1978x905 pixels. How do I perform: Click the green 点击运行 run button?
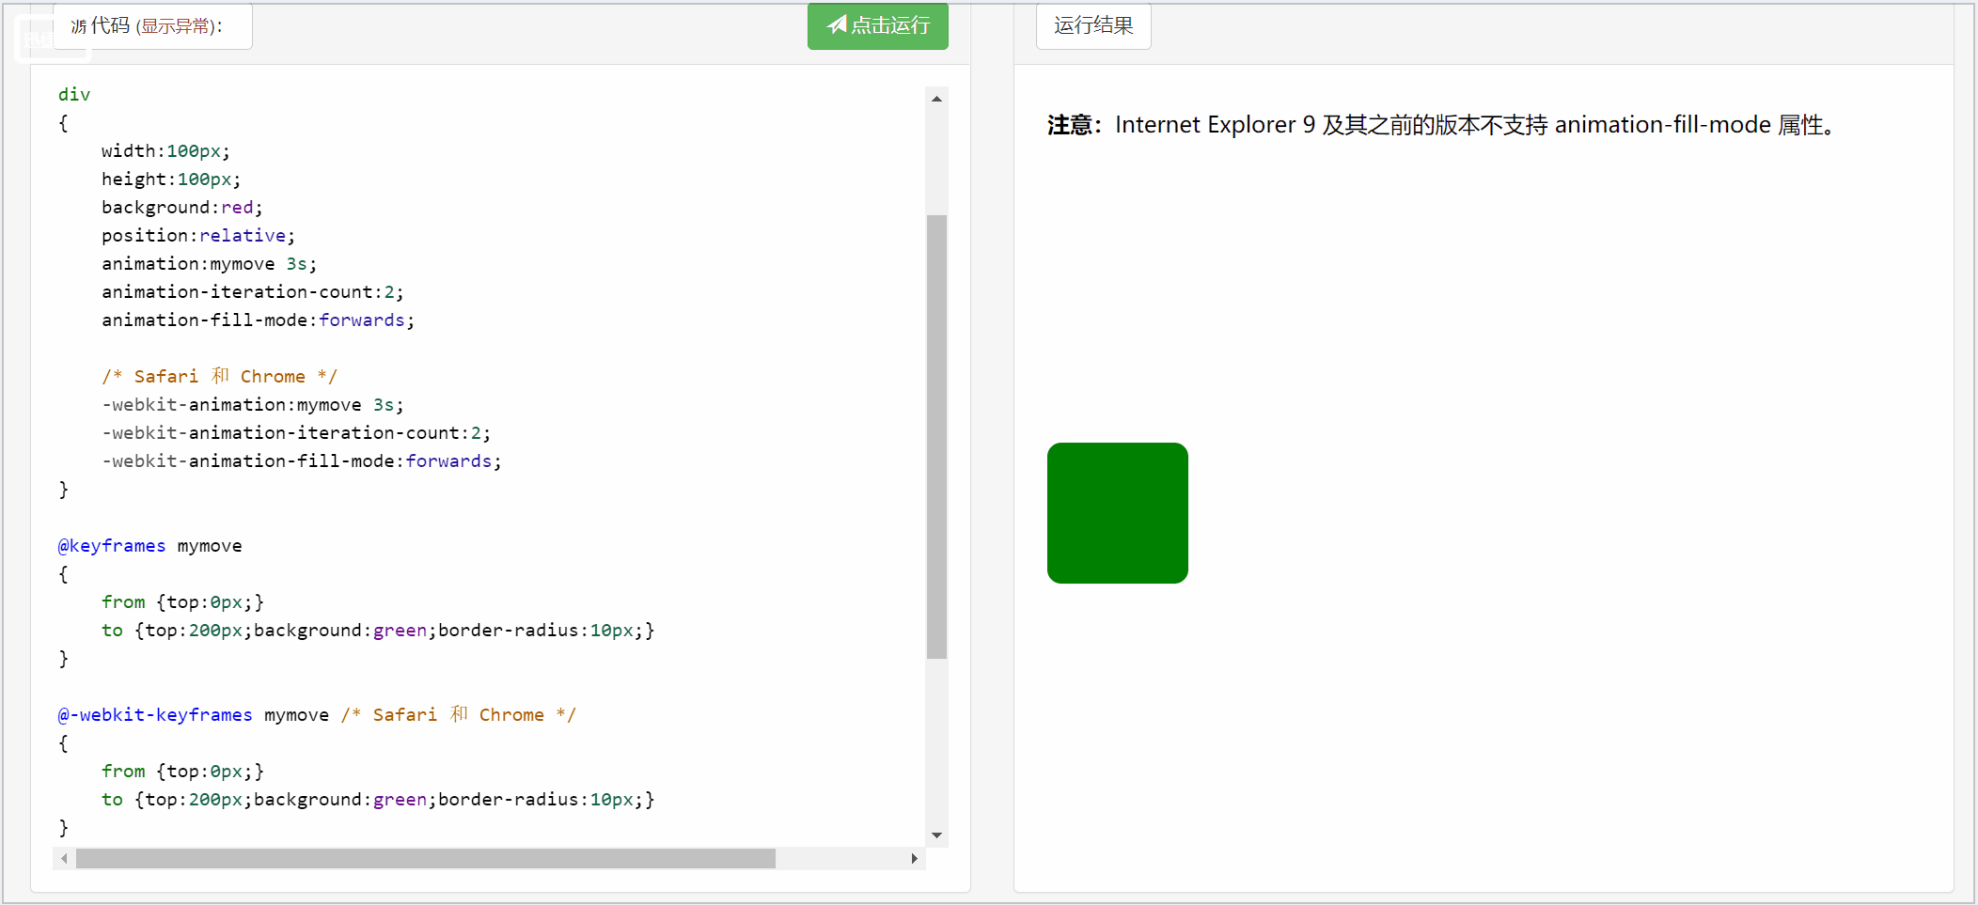point(877,25)
